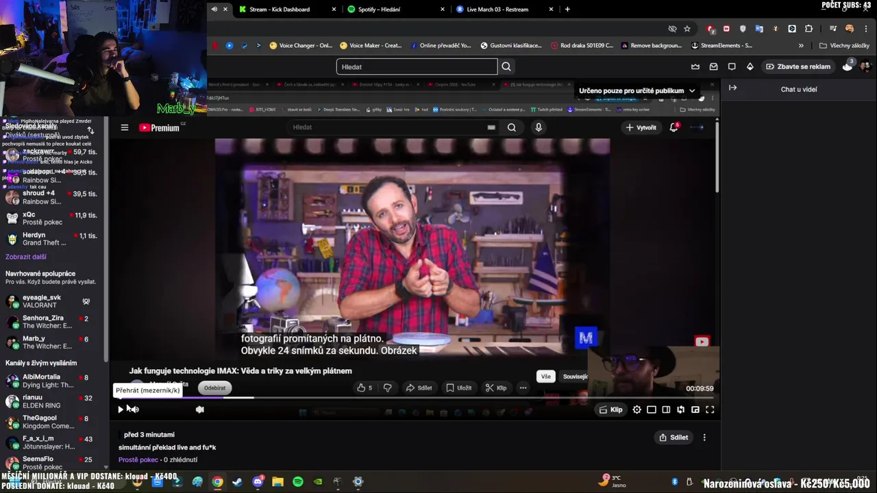Open Twitch whispers speech bubble icon

pos(732,66)
